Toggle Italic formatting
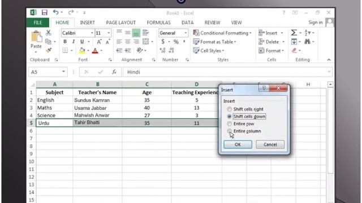 (74, 42)
